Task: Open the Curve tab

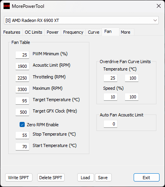Action: (x=94, y=32)
